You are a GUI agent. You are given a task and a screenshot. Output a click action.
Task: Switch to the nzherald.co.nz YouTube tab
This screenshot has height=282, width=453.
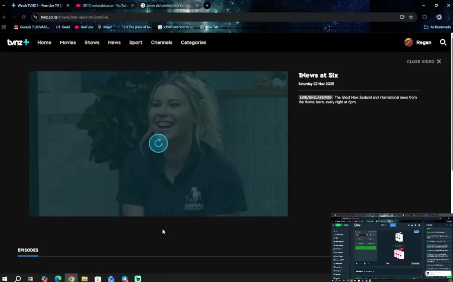pos(104,5)
